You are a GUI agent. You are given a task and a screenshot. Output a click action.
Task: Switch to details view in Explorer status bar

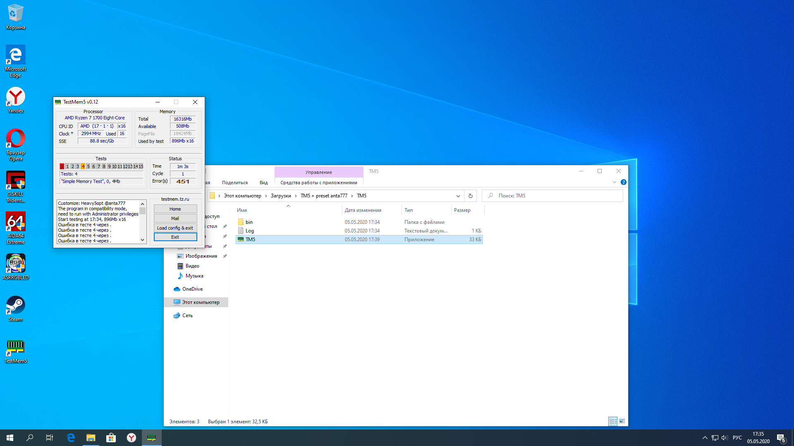tap(613, 421)
